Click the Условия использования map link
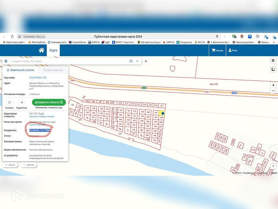The image size is (278, 209). 255,173
